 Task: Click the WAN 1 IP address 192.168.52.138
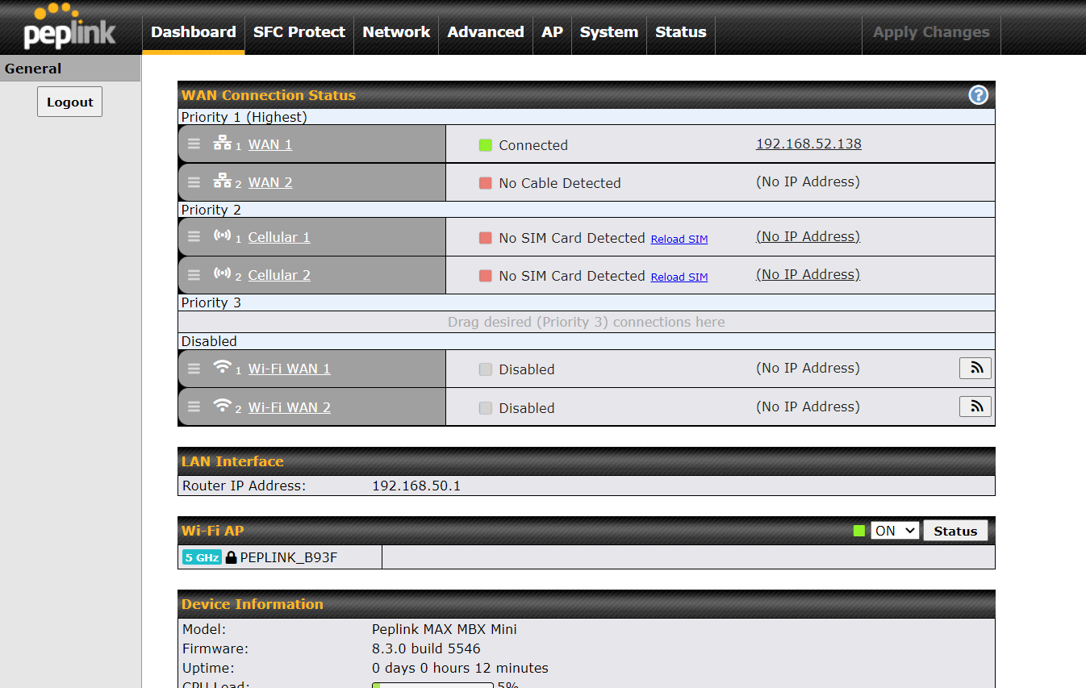(808, 144)
